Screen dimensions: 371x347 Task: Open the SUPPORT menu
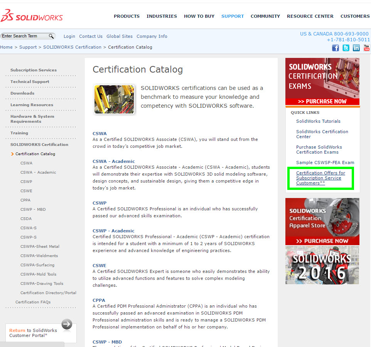pos(233,16)
